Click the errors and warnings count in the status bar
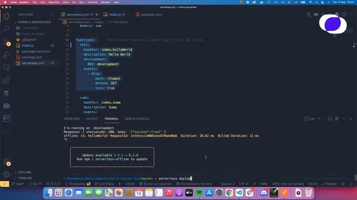This screenshot has height=200, width=357. click(x=54, y=184)
